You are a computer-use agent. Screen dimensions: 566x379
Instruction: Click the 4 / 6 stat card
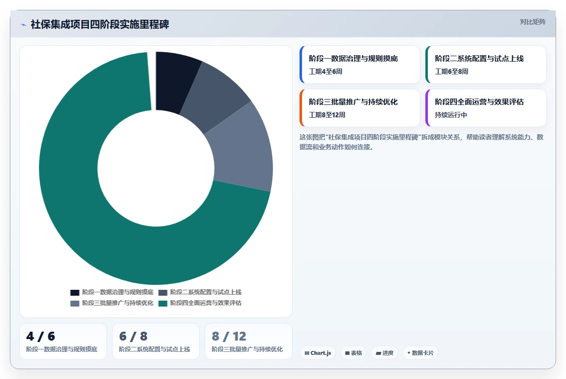click(x=63, y=341)
